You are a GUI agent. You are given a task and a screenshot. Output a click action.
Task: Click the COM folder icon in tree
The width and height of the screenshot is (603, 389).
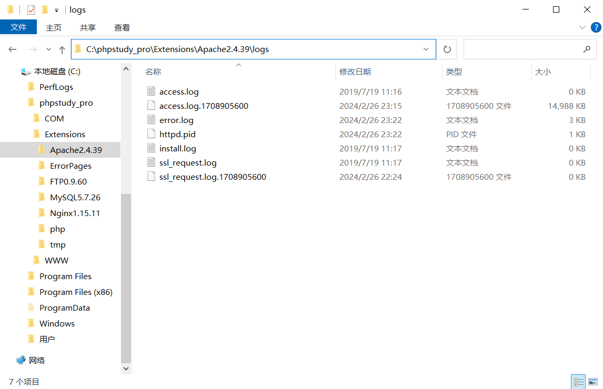pyautogui.click(x=36, y=118)
